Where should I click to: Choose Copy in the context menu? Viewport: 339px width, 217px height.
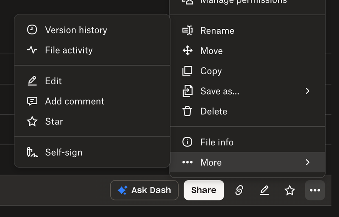point(211,71)
